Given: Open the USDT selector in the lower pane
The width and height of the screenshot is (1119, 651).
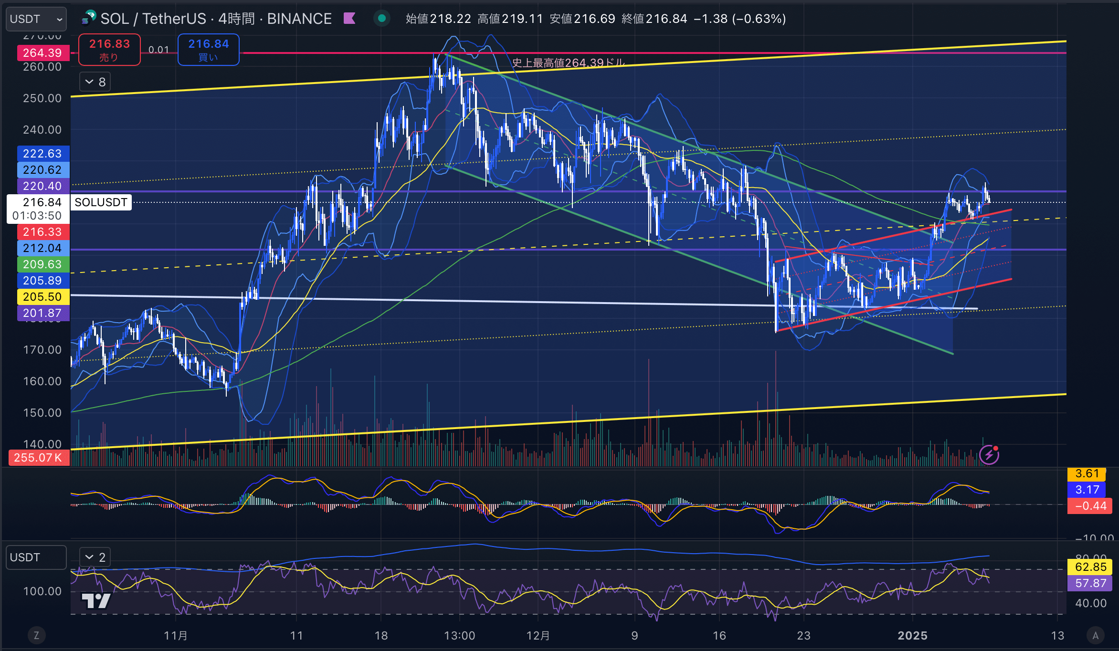Looking at the screenshot, I should (x=36, y=557).
